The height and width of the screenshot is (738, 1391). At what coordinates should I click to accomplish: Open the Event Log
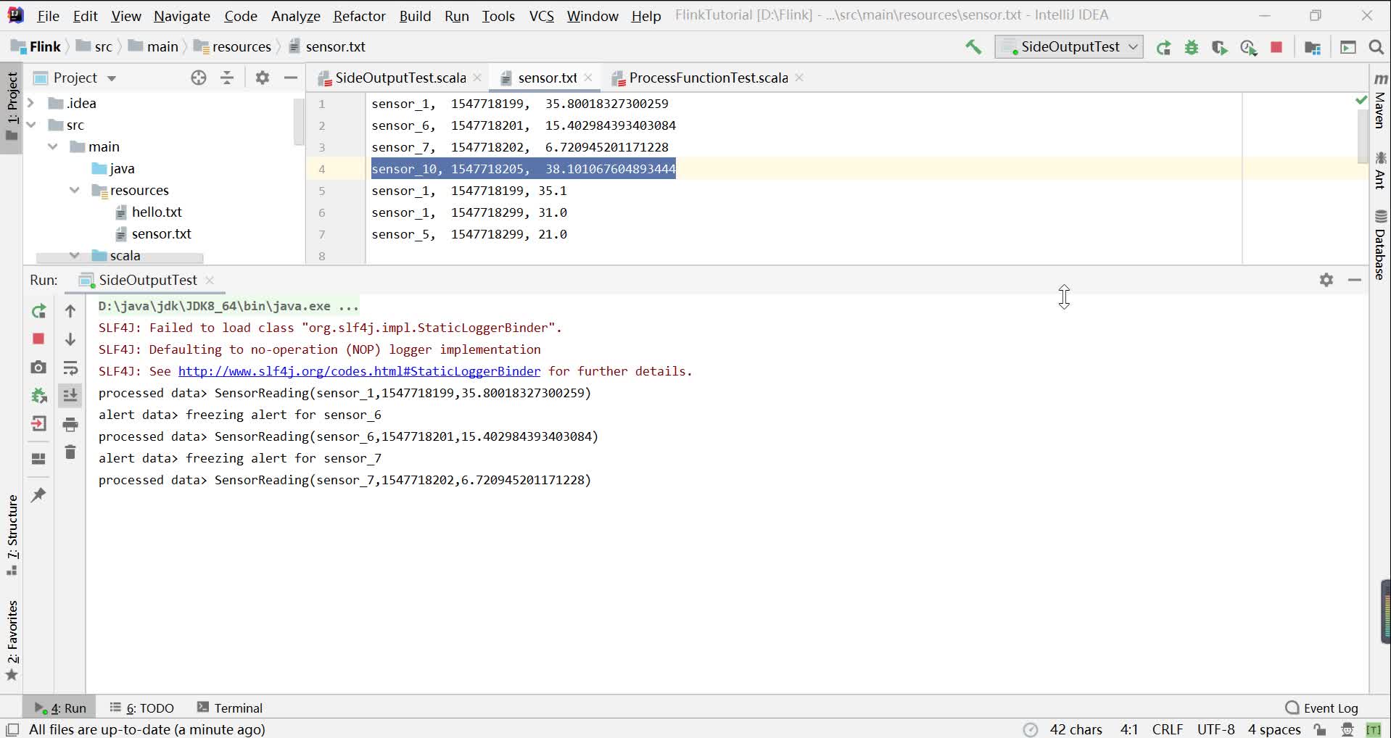click(x=1321, y=708)
